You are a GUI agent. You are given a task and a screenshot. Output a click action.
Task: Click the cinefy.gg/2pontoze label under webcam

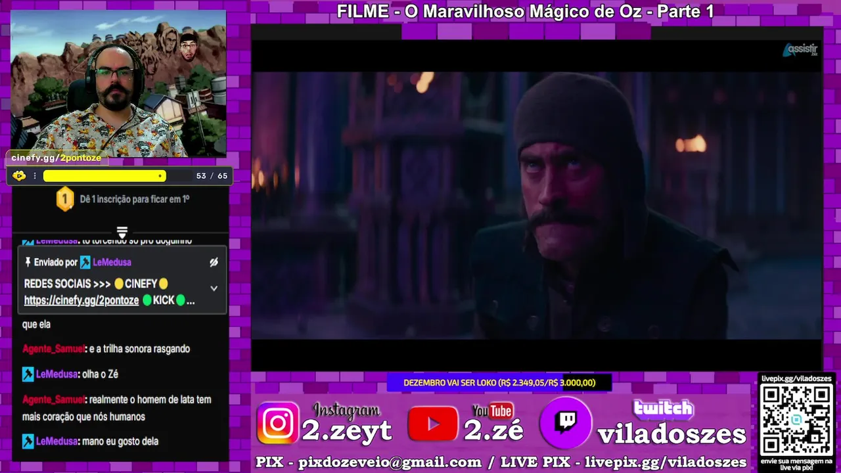coord(57,158)
